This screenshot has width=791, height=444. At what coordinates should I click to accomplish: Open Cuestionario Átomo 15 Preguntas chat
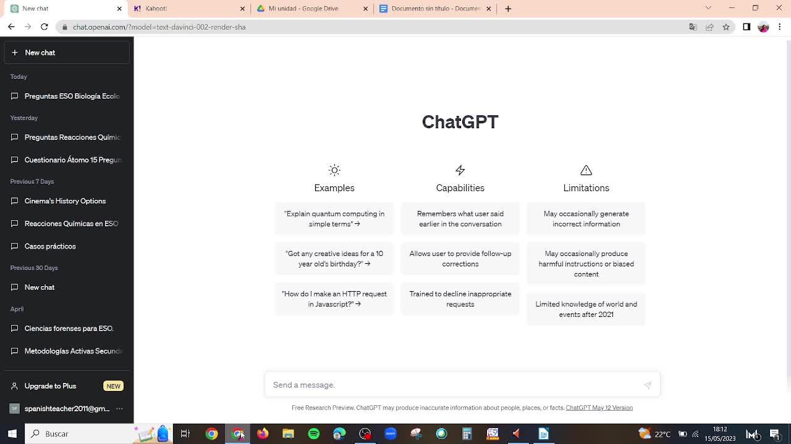[67, 160]
